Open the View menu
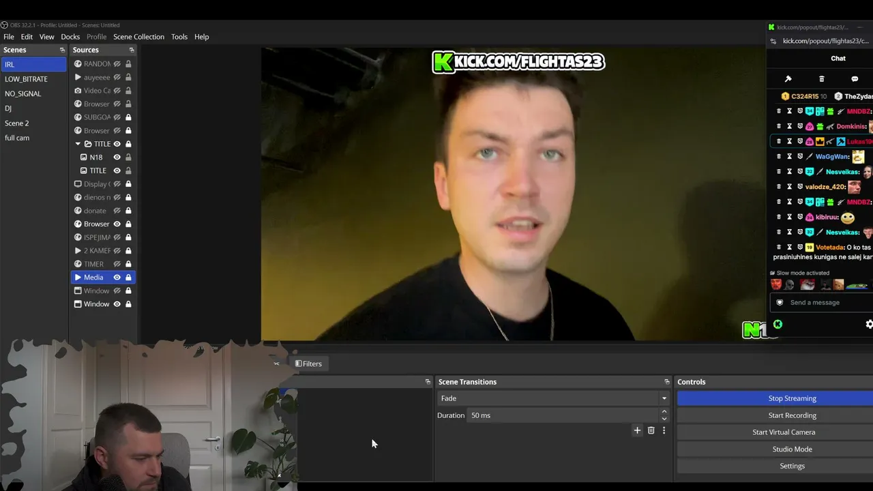Viewport: 873px width, 491px height. (46, 37)
